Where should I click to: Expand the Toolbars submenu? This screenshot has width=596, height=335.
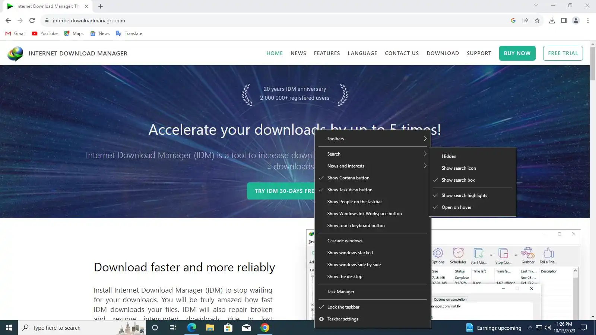372,139
